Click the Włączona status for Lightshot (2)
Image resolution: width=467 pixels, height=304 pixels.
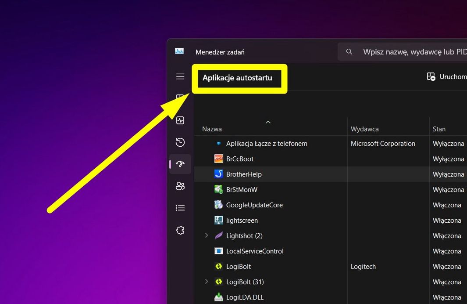447,235
